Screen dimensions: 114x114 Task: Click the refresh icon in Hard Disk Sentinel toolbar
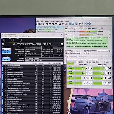point(38,24)
